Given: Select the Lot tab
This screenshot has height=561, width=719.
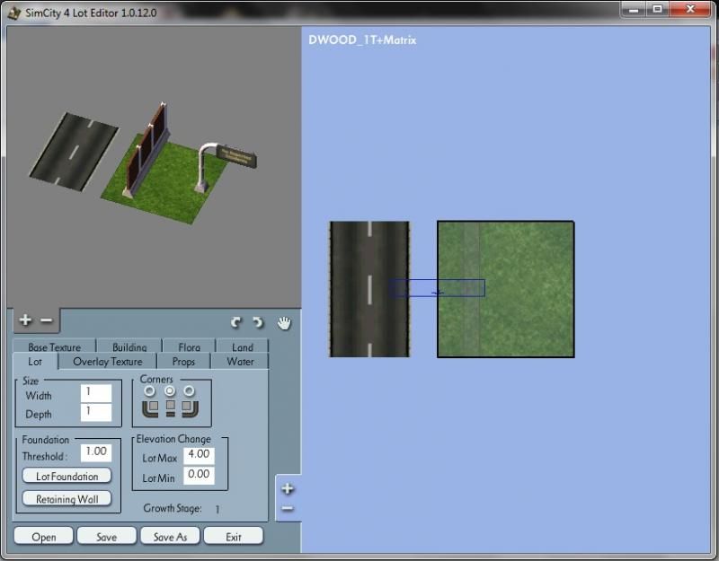Looking at the screenshot, I should pyautogui.click(x=35, y=362).
